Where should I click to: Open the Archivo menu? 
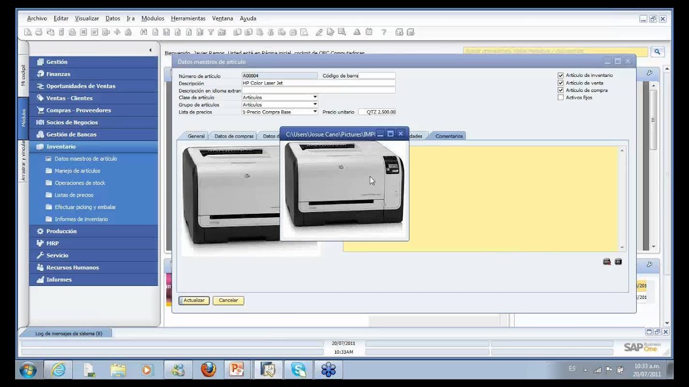point(37,18)
